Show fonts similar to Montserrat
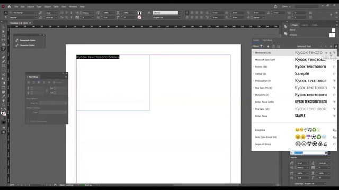339x190 pixels. pos(326,53)
